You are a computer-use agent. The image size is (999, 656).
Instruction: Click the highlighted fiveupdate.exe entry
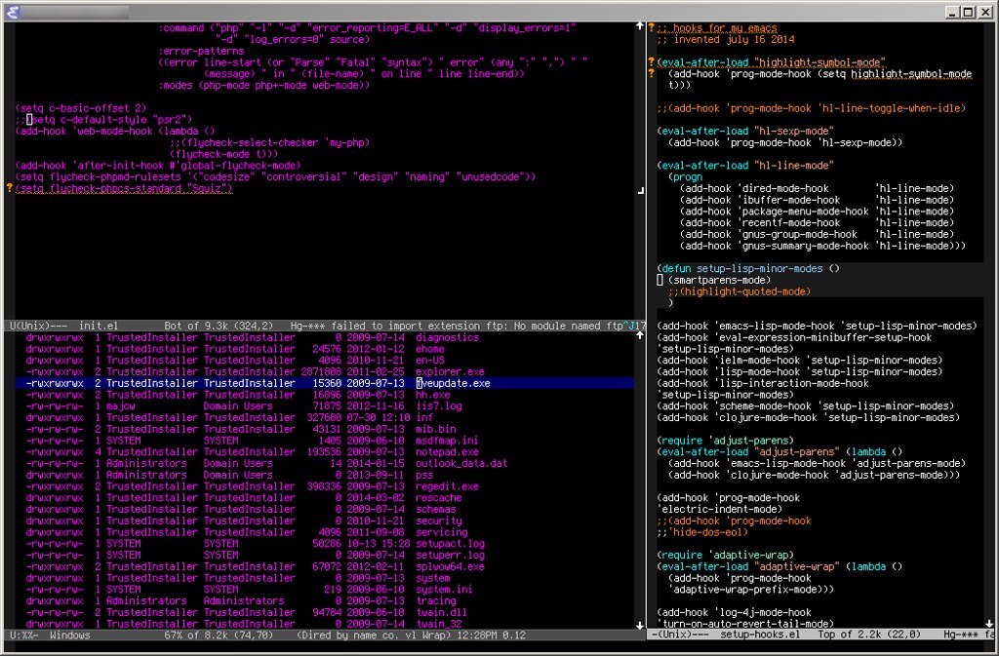point(454,383)
